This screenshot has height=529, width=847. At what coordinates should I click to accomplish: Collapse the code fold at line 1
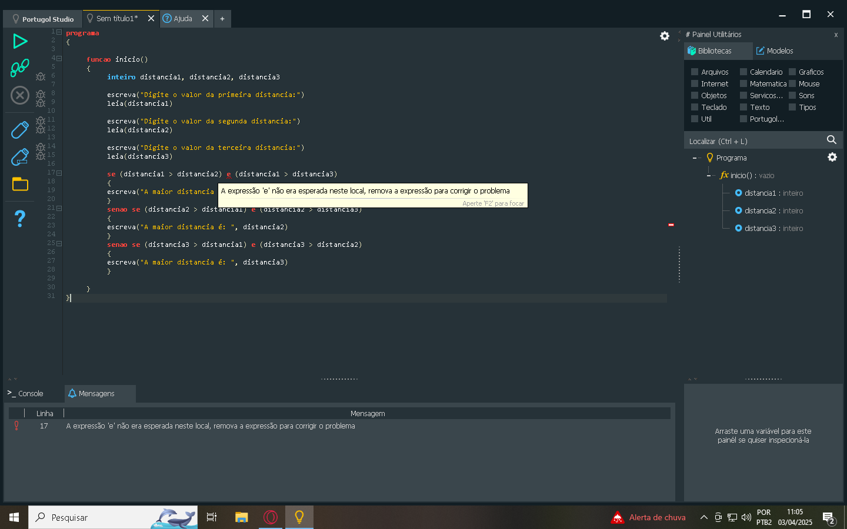click(x=59, y=32)
